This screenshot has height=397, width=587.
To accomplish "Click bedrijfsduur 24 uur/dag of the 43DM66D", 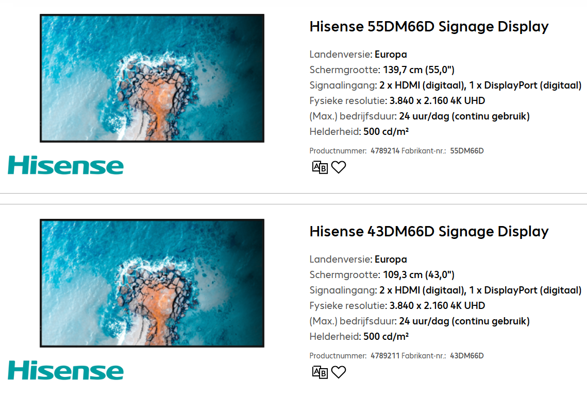I will (x=464, y=321).
